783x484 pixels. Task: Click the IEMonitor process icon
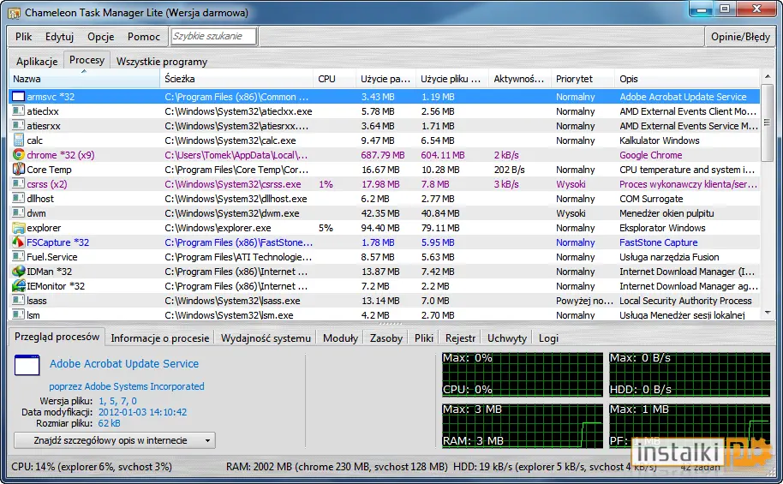pyautogui.click(x=19, y=286)
